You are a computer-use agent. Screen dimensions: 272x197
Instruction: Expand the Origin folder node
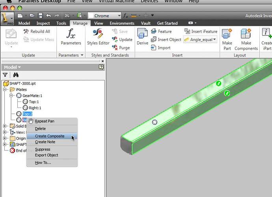tap(5, 138)
